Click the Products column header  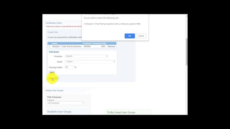(x=87, y=43)
